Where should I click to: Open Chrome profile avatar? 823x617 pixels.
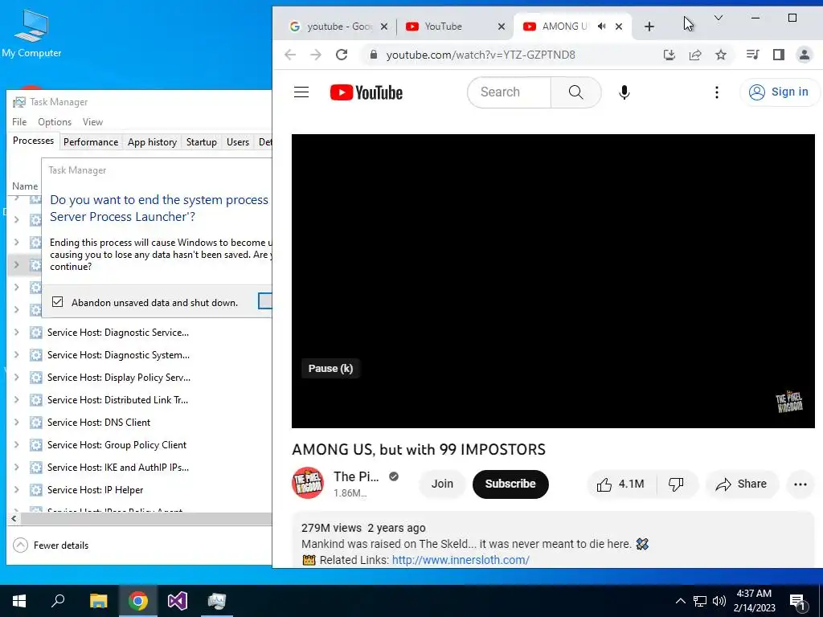(804, 55)
